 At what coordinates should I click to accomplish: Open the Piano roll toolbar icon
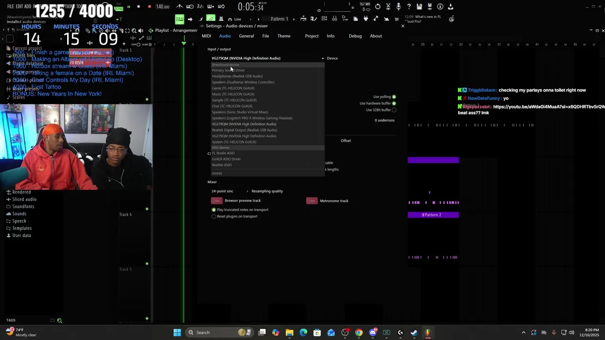314,19
